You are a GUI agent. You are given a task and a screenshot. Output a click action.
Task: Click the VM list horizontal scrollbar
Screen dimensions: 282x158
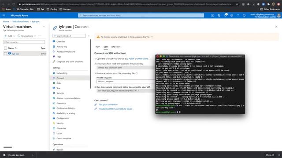[7, 147]
